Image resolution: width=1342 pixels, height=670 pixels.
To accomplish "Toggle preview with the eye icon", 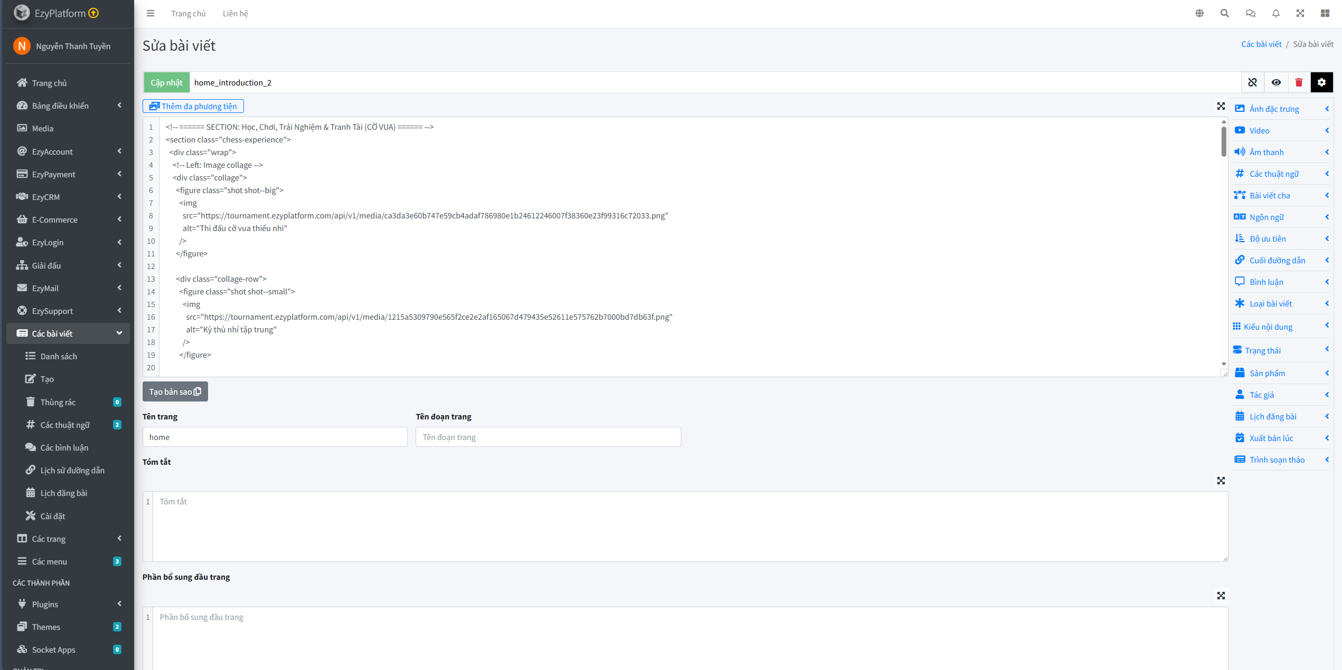I will click(x=1276, y=82).
